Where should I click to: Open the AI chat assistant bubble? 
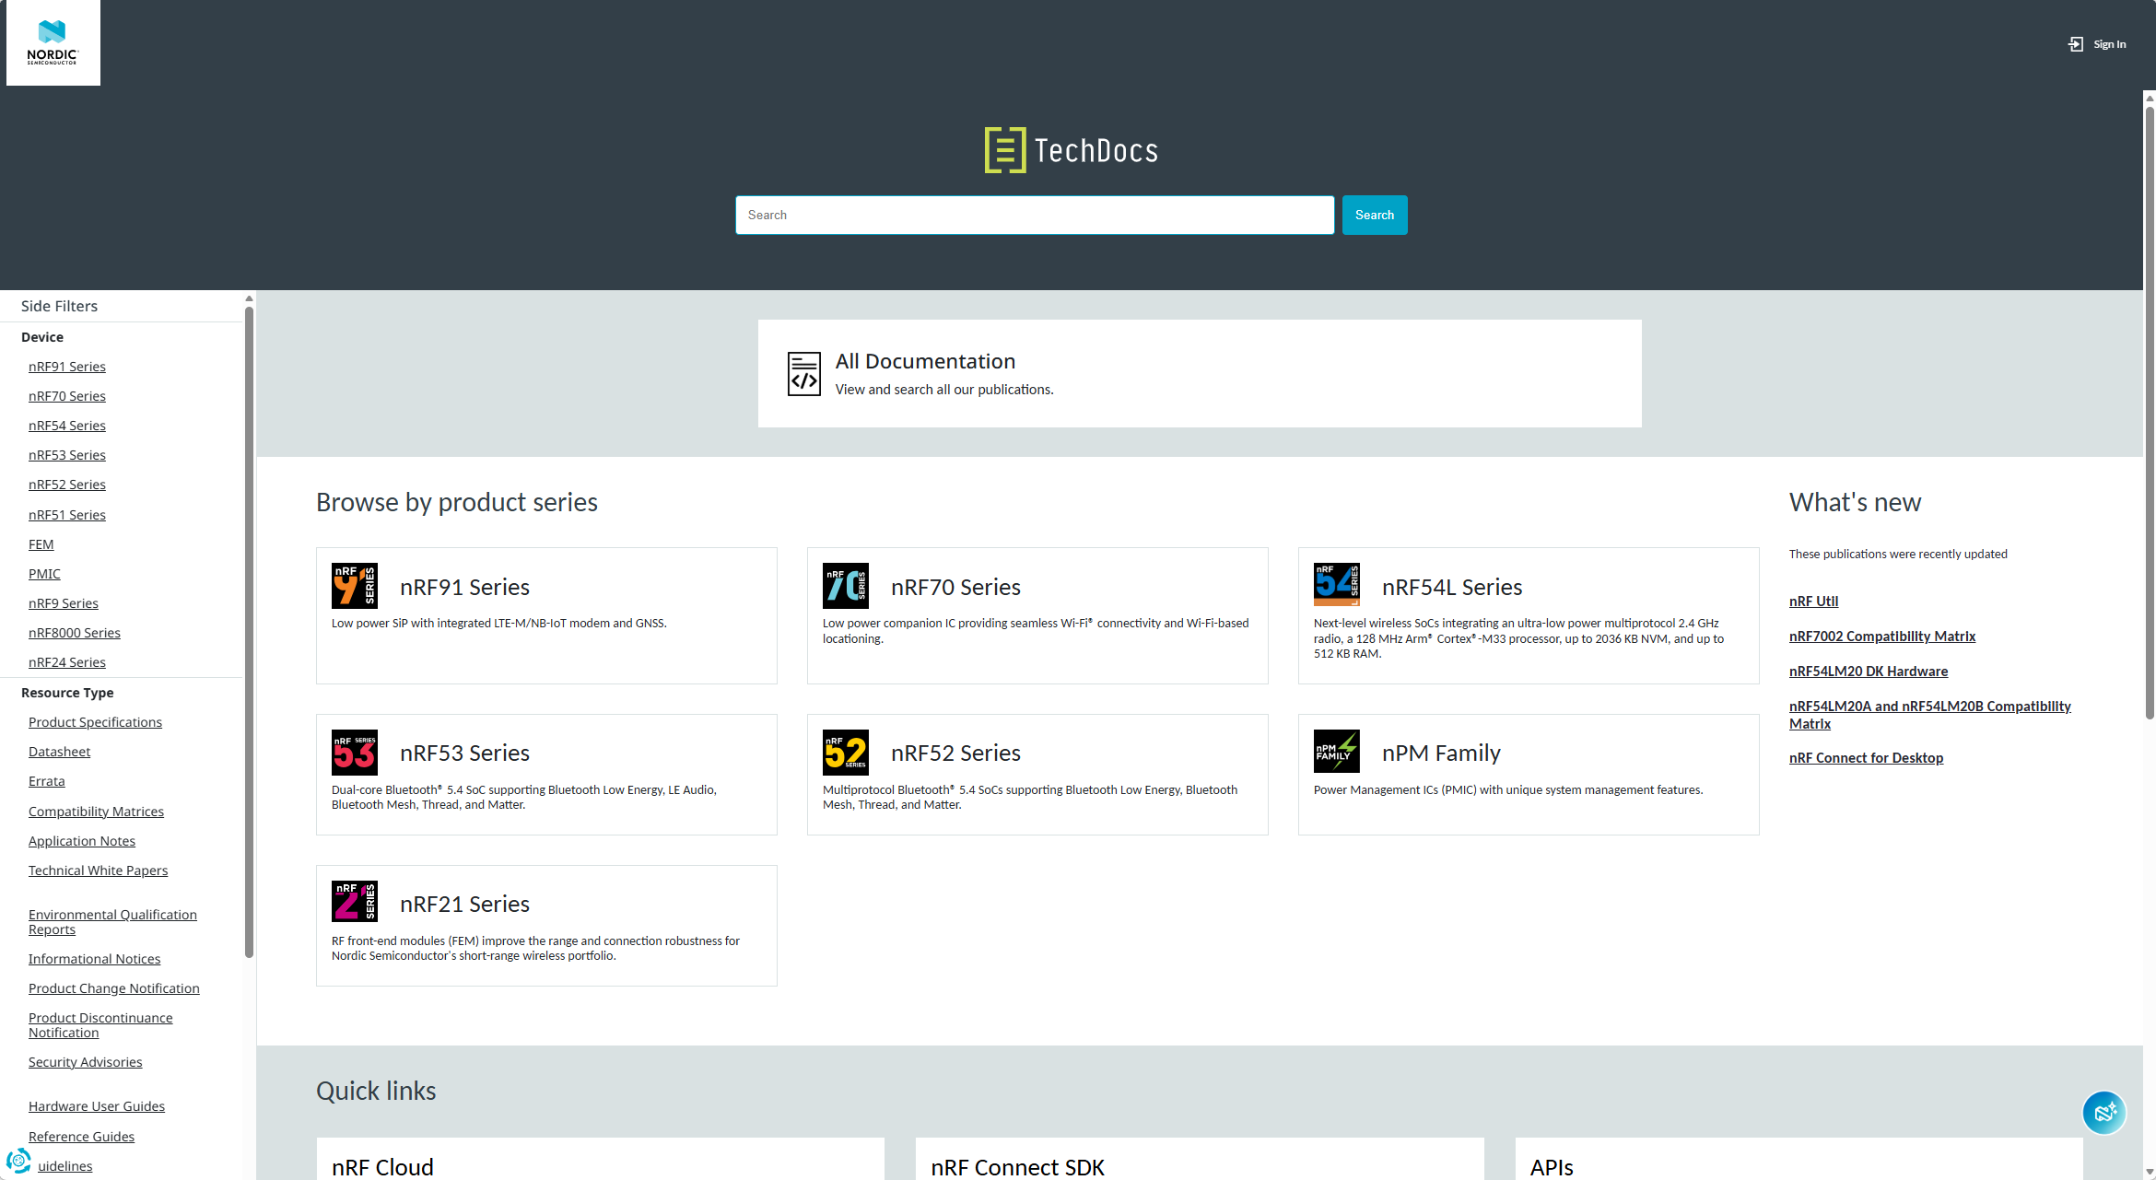point(2104,1113)
